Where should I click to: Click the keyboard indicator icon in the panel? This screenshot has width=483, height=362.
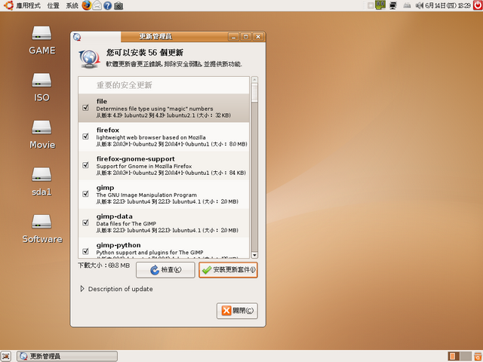[x=407, y=5]
